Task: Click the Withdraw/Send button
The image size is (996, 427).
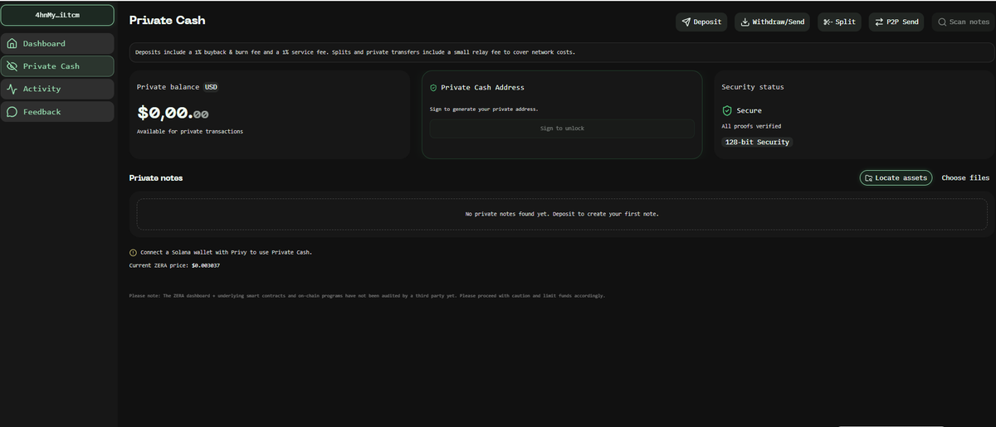Action: (x=772, y=22)
